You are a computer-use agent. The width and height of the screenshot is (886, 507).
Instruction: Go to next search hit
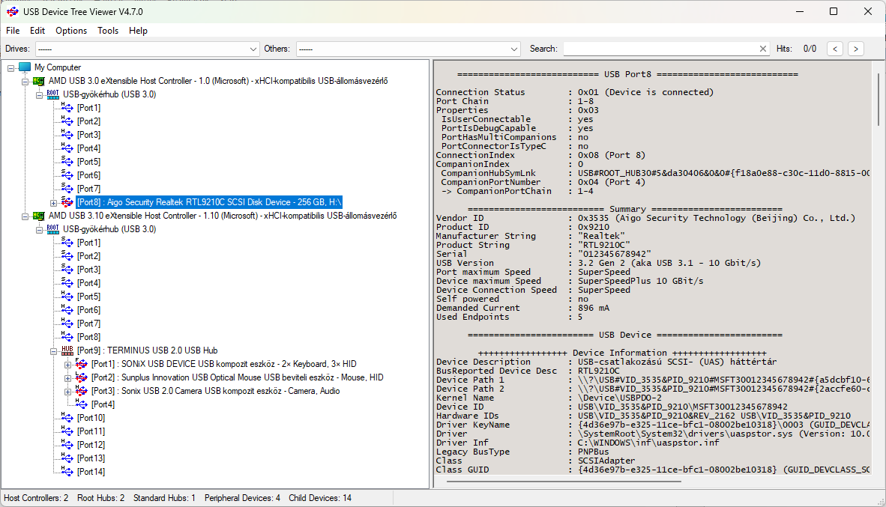click(x=856, y=49)
